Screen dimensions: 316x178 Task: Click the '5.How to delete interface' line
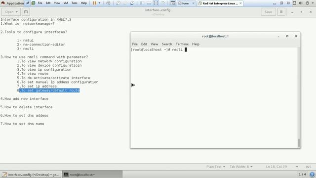(26, 107)
